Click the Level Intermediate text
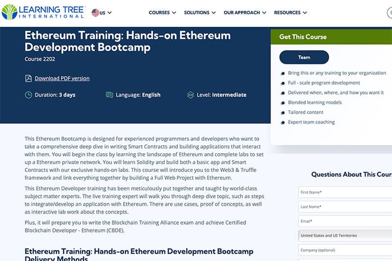Screen dimensions: 392x261 221,95
